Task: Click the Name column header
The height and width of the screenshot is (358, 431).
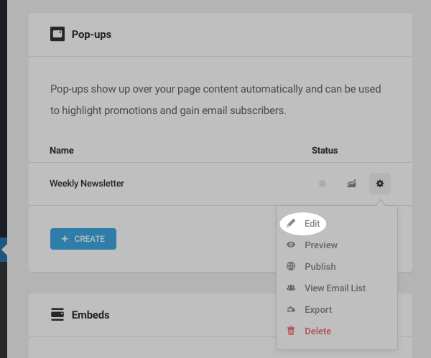Action: coord(62,151)
